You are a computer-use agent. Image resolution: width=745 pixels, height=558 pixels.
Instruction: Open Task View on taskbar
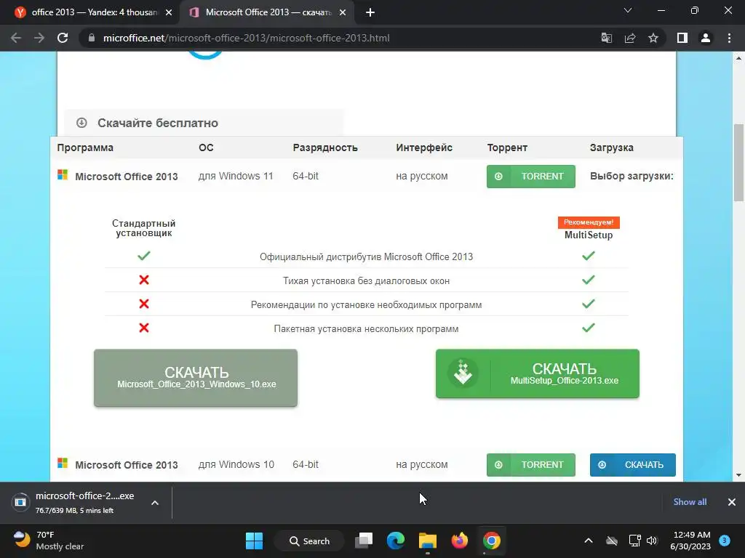364,541
